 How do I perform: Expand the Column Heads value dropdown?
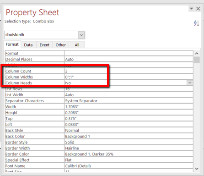(x=190, y=82)
